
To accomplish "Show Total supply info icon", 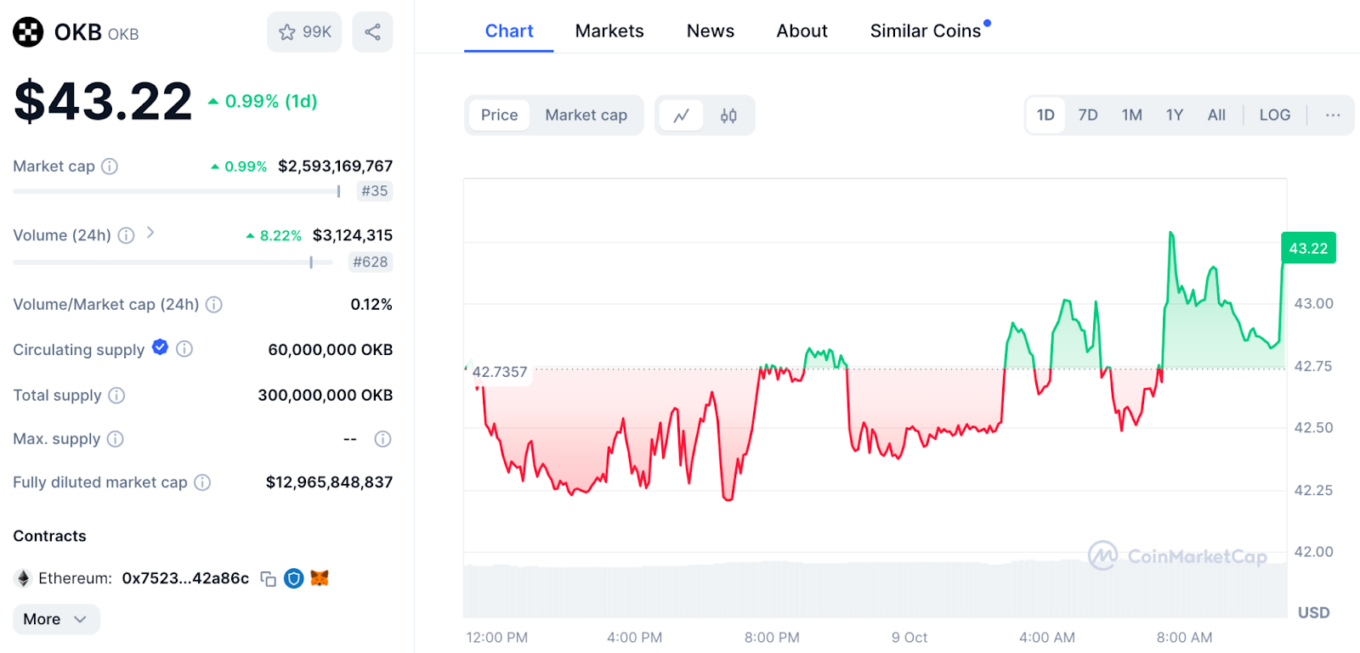I will pos(116,395).
